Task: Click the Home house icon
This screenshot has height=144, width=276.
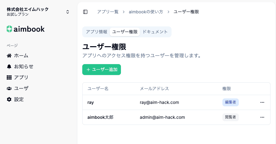Action: (x=9, y=56)
